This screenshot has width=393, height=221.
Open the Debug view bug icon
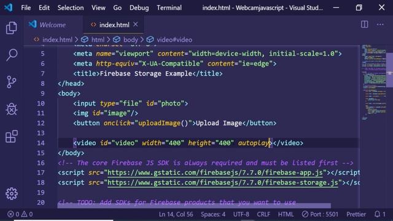12,109
